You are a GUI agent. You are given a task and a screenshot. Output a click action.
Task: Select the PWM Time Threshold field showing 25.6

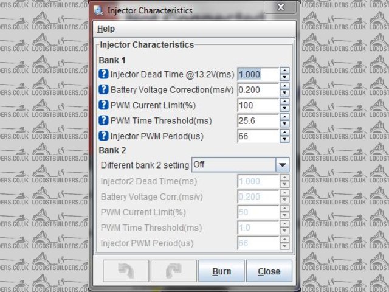(258, 121)
